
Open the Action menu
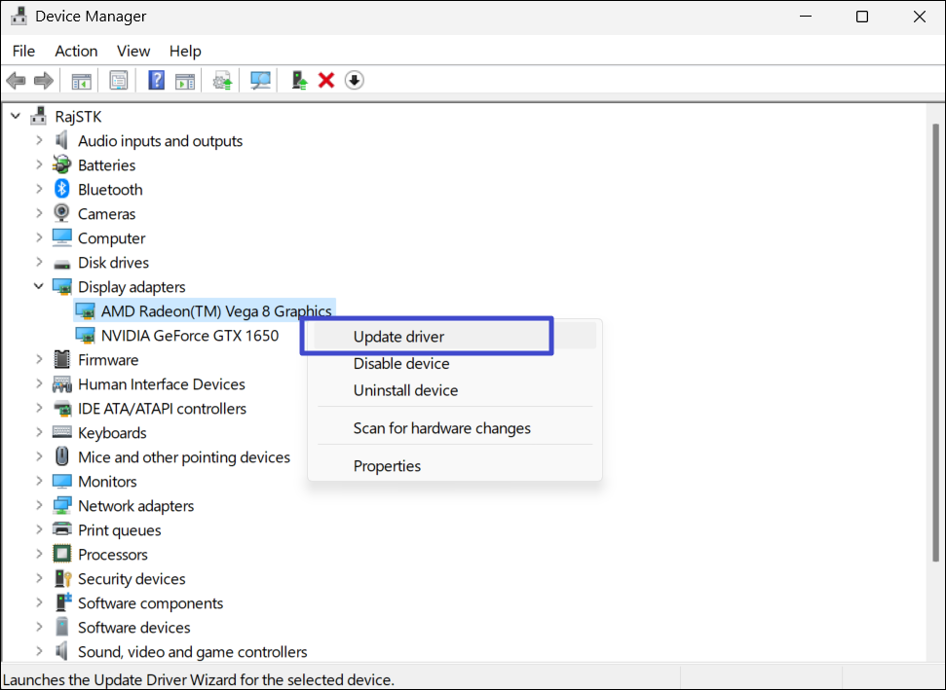point(76,51)
